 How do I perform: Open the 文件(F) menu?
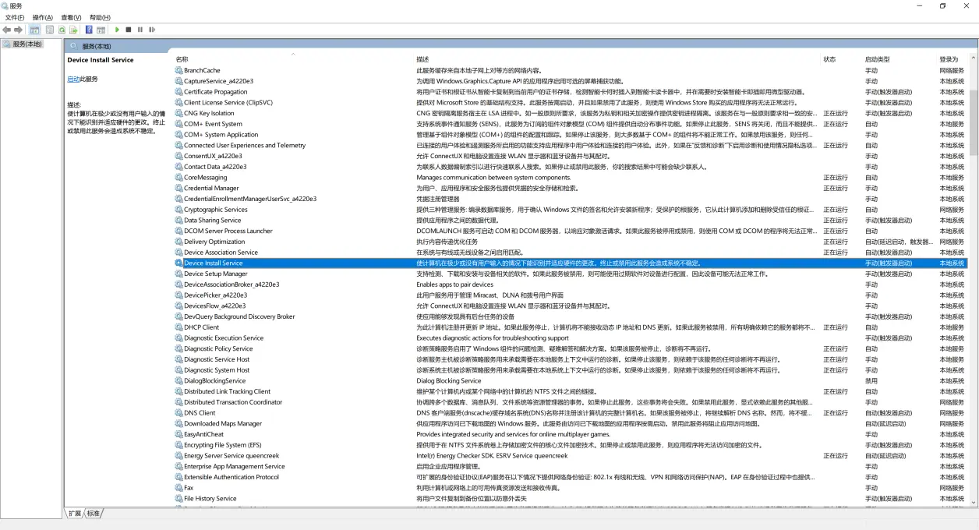[x=15, y=17]
